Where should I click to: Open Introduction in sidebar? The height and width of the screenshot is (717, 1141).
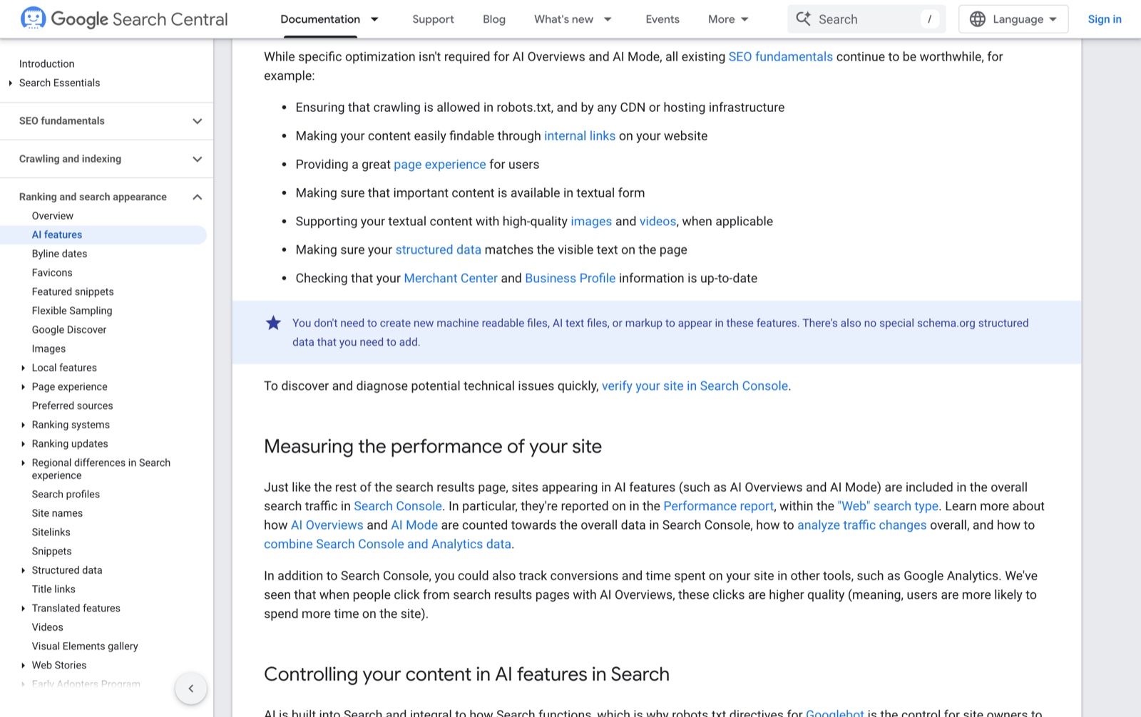coord(46,63)
